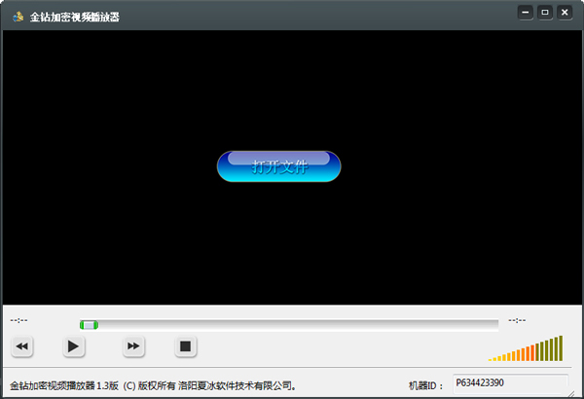Set volume to the tallest rightmost bar
The width and height of the screenshot is (584, 399).
[561, 348]
